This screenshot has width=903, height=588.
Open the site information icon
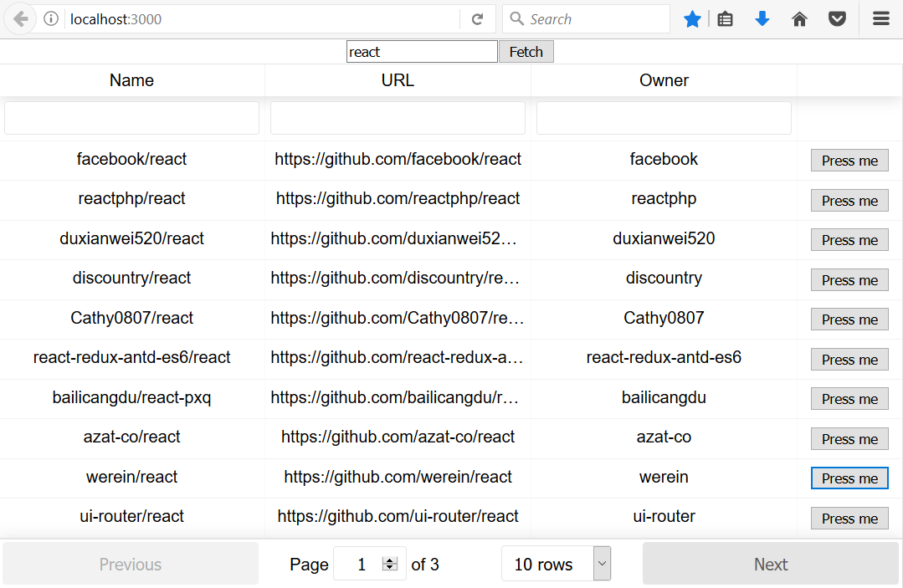click(51, 19)
